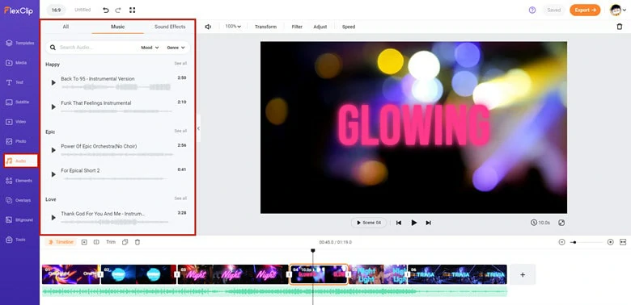Delete the scene with the timeline trash icon
Image resolution: width=631 pixels, height=305 pixels.
coord(138,242)
